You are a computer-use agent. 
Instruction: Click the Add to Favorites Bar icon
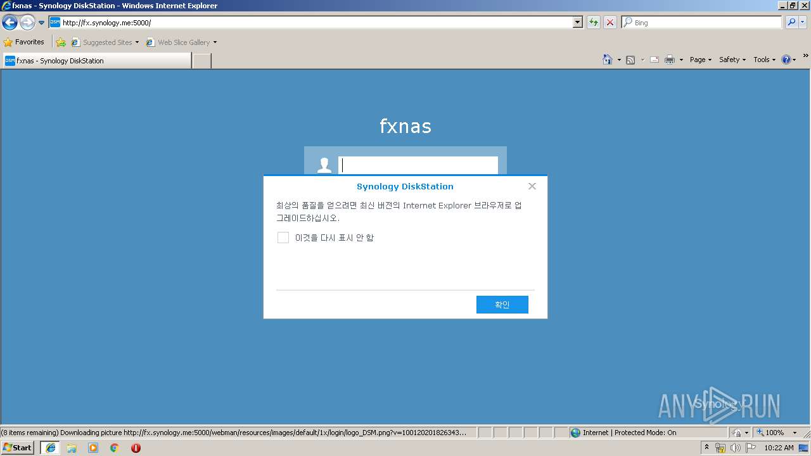pyautogui.click(x=61, y=42)
